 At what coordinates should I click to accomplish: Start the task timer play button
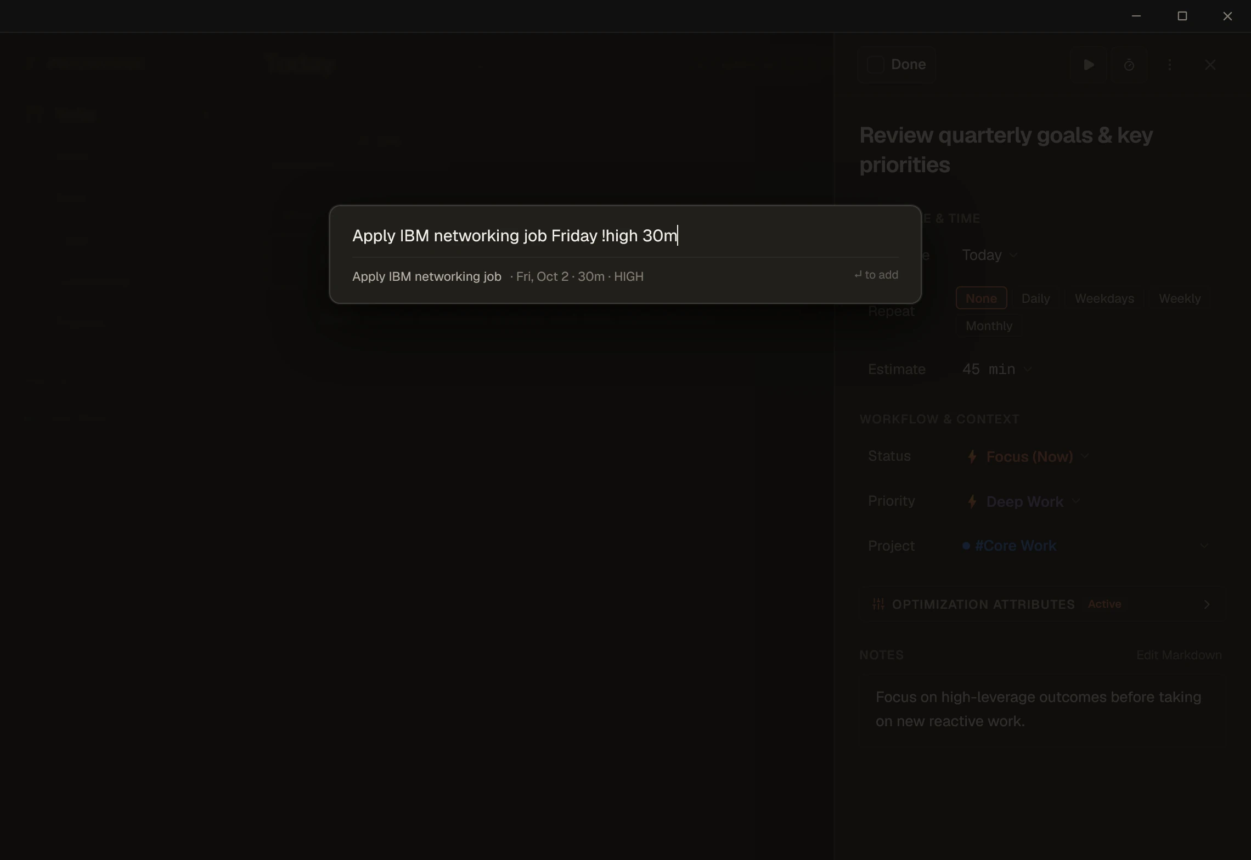(x=1089, y=65)
